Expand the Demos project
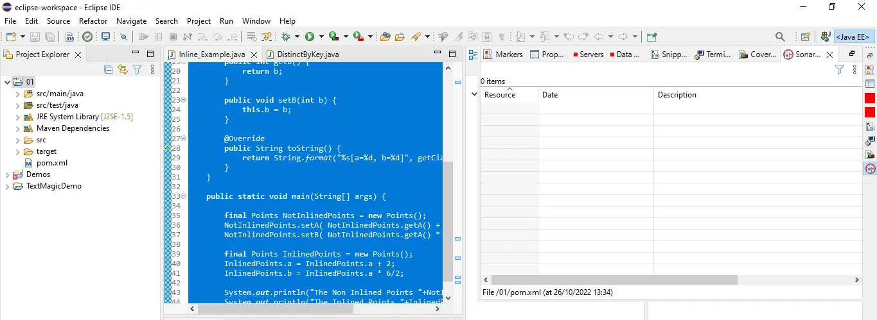The height and width of the screenshot is (320, 877). [6, 174]
